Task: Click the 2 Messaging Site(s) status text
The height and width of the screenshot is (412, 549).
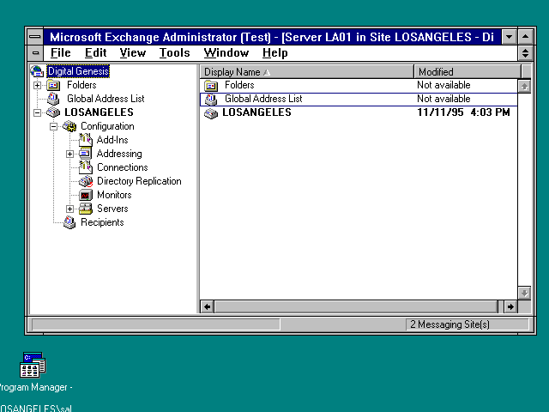Action: click(449, 324)
